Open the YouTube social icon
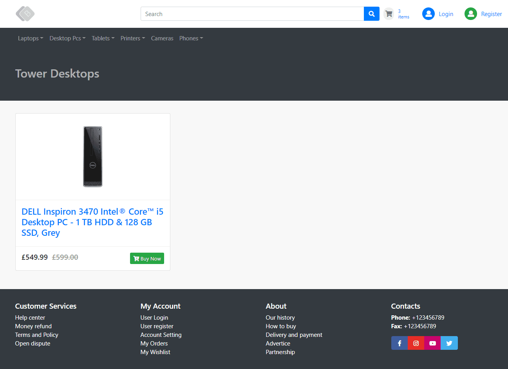 click(432, 343)
